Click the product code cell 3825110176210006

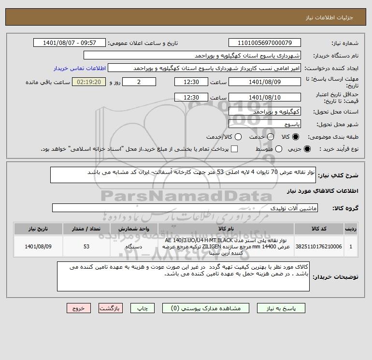click(x=319, y=246)
